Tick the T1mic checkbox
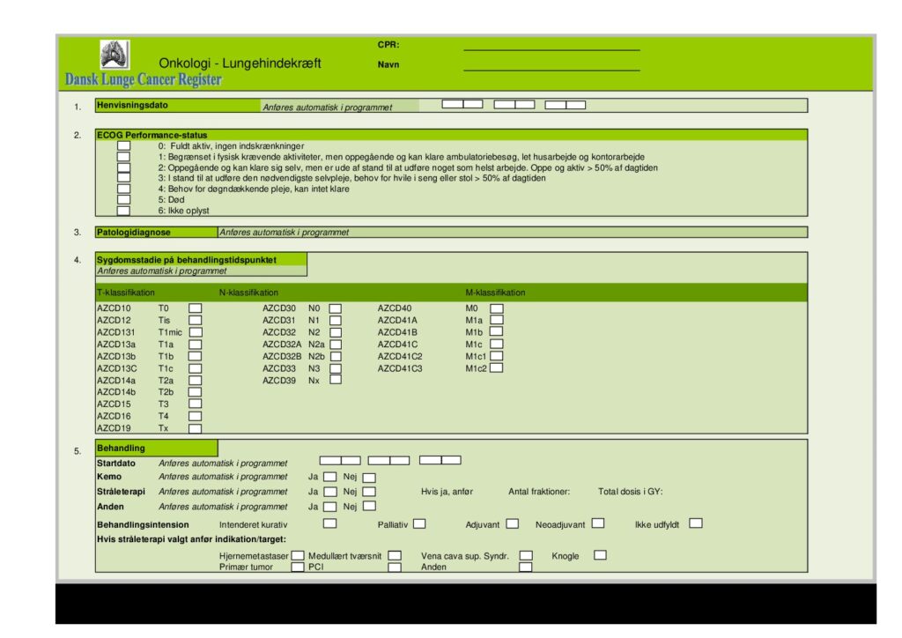 tap(196, 332)
